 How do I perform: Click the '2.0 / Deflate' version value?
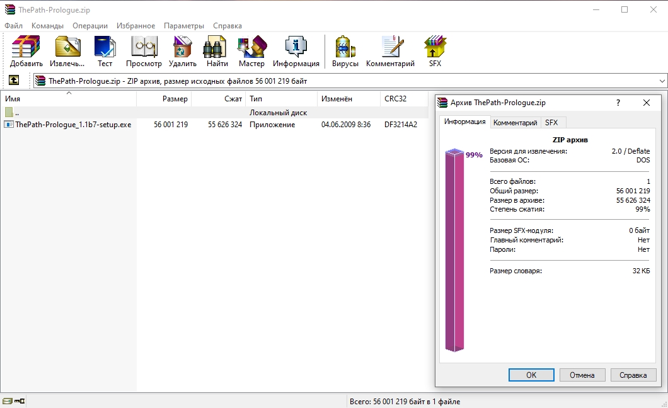tap(631, 151)
